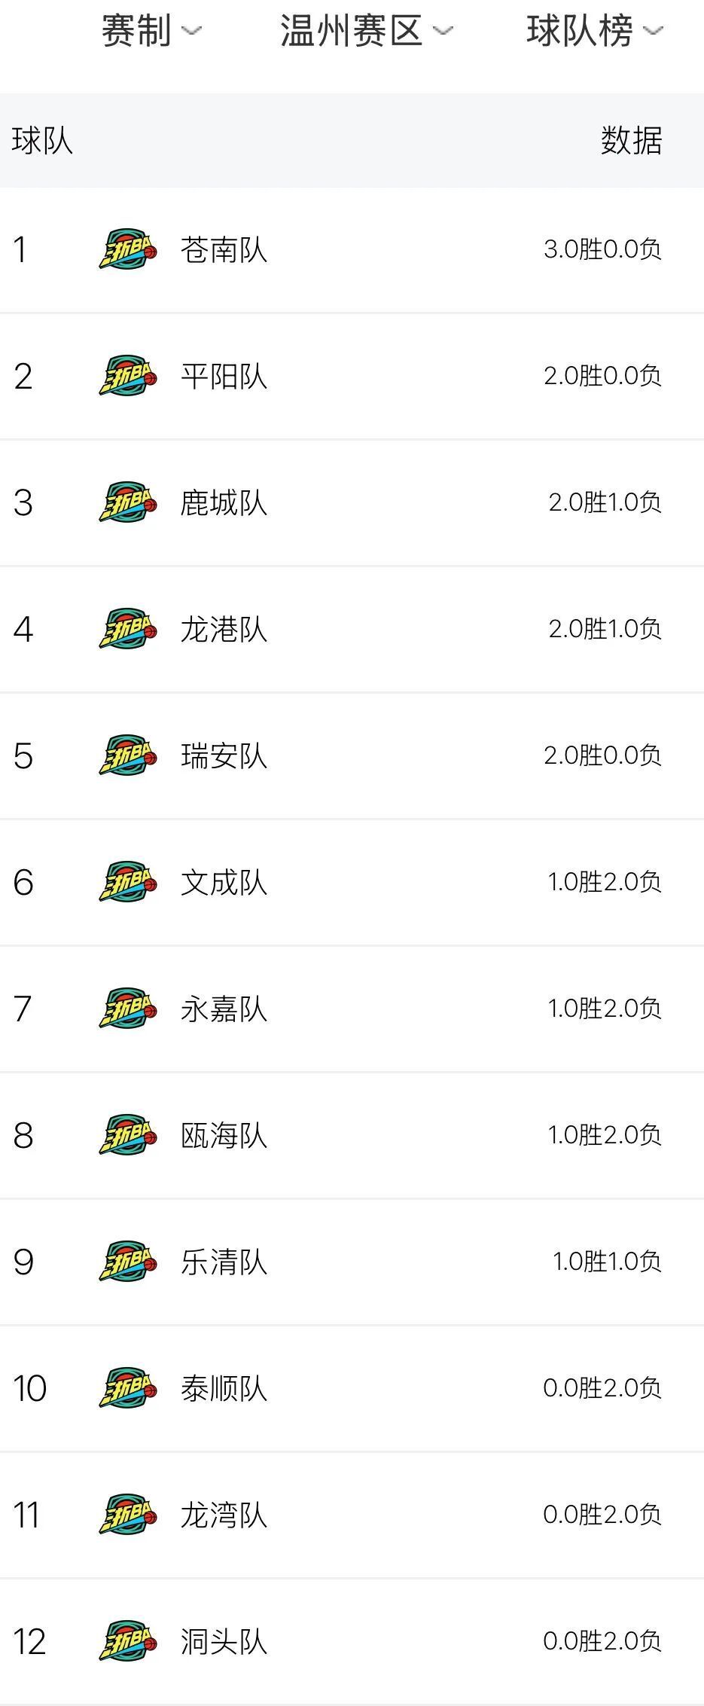Screen dimensions: 704x1706
Task: Tap the 永嘉队 team logo
Action: pyautogui.click(x=128, y=1009)
